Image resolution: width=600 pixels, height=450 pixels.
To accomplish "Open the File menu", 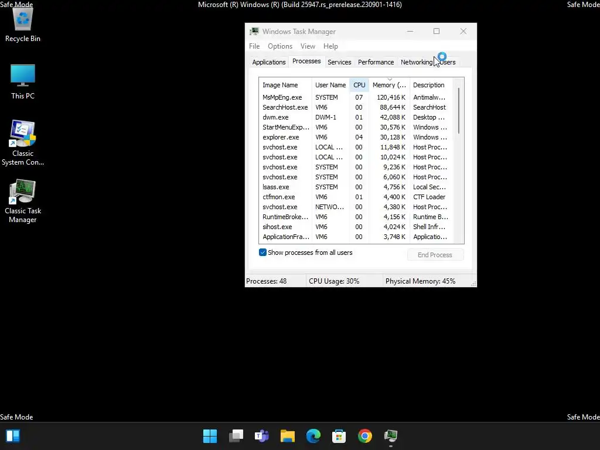I will (254, 46).
